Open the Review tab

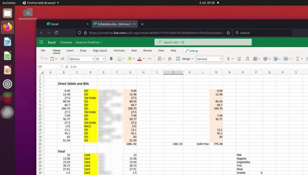[x=147, y=51]
